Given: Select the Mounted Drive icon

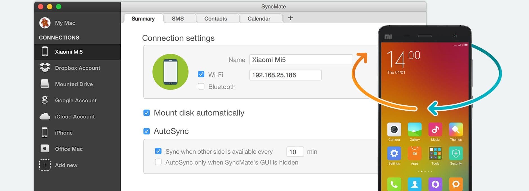Looking at the screenshot, I should (x=45, y=84).
